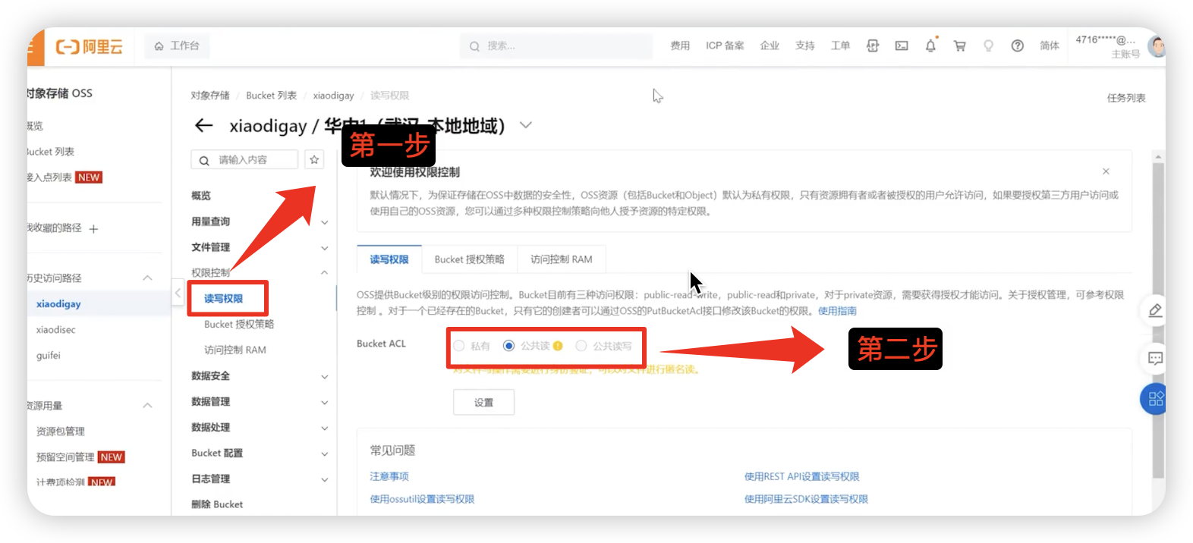Open the help question mark icon
The image size is (1193, 543).
1017,46
